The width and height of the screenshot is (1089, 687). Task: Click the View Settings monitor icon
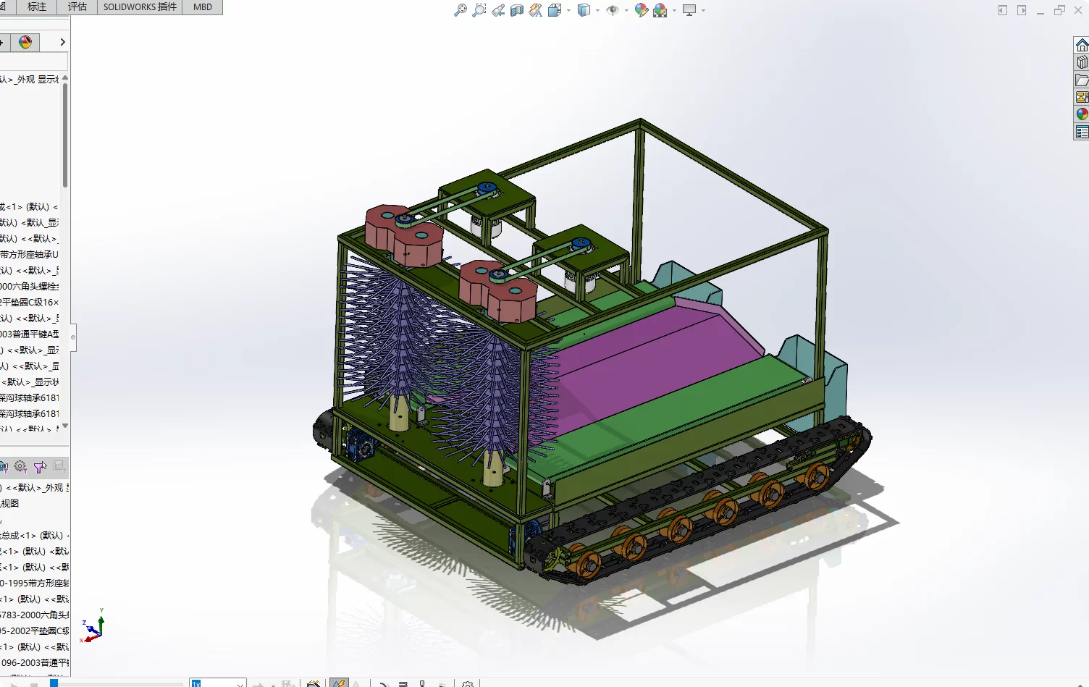(689, 10)
